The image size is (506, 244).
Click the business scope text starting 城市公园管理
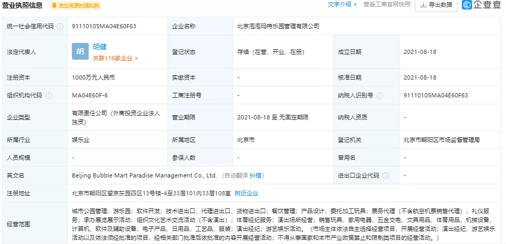(x=283, y=225)
